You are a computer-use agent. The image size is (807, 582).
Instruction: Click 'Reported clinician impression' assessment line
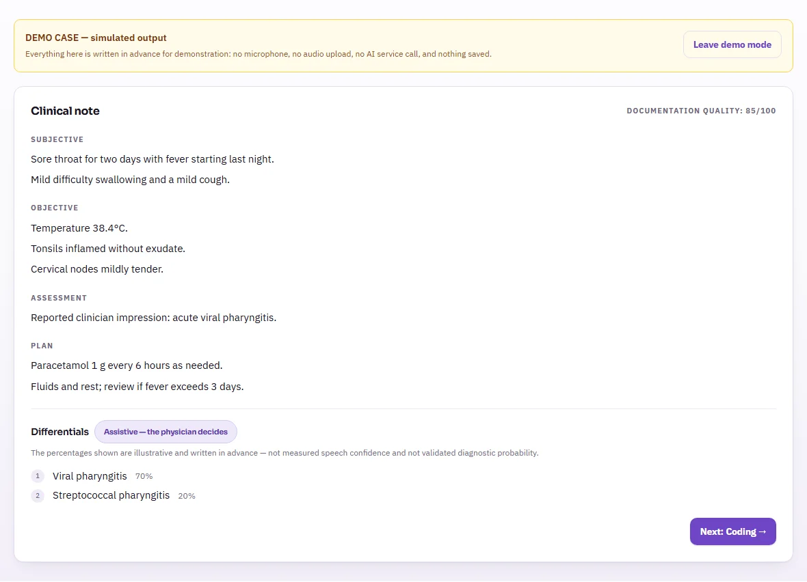point(153,318)
